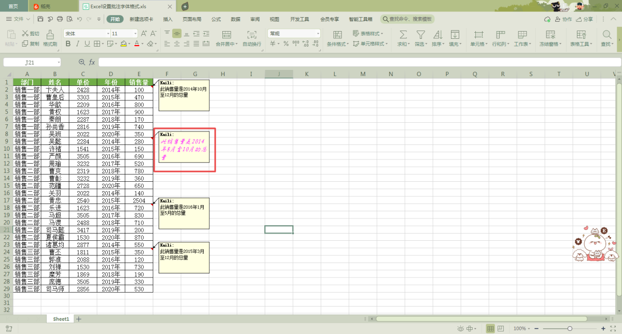Image resolution: width=622 pixels, height=334 pixels.
Task: Toggle align text left
Action: click(x=167, y=44)
